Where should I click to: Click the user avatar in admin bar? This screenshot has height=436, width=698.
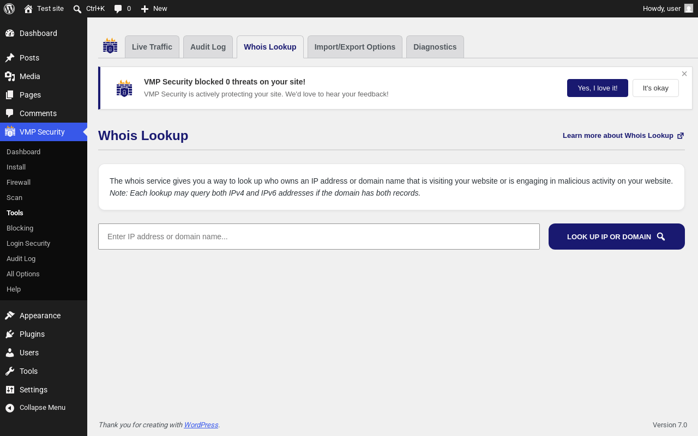coord(689,9)
